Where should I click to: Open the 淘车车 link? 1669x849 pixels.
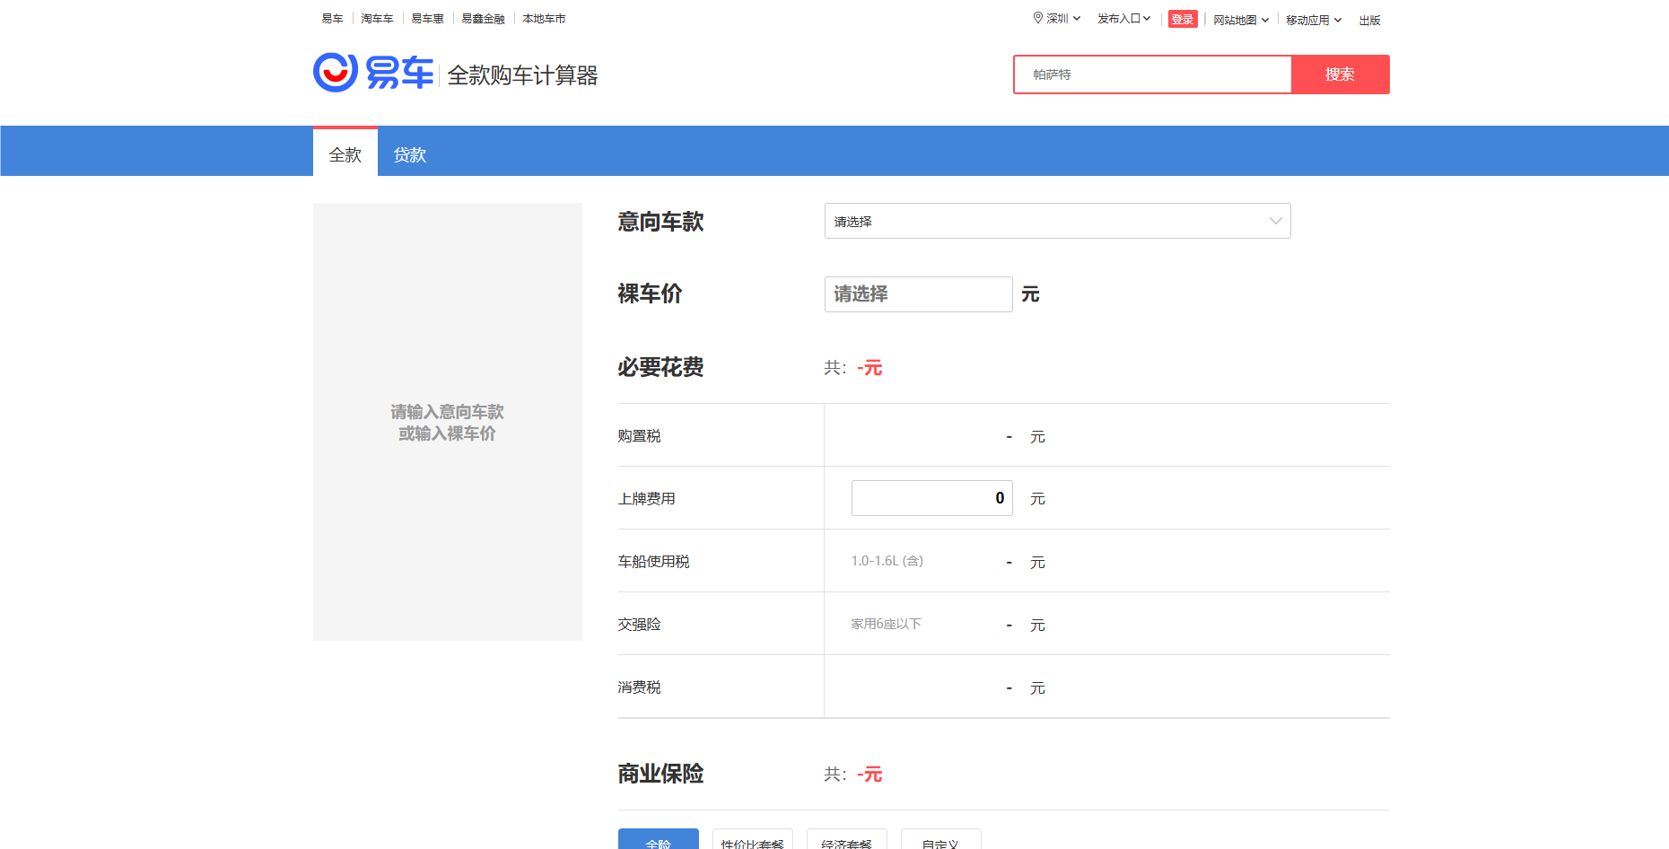[x=376, y=18]
